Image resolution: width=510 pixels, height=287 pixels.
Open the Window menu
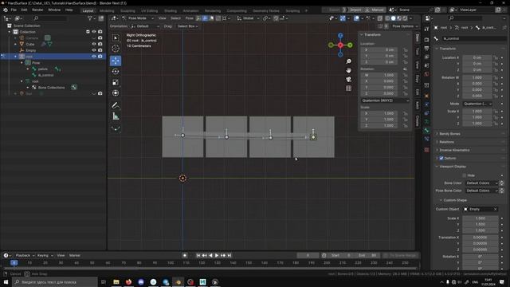[x=54, y=10]
